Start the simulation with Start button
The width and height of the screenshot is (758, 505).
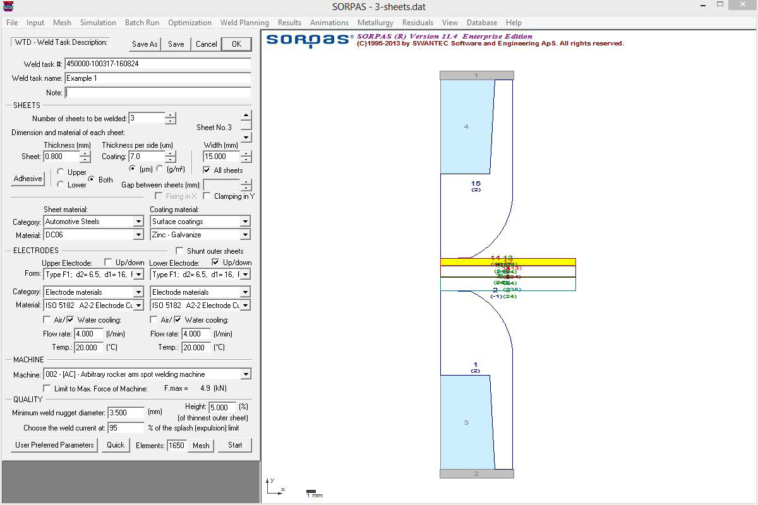click(235, 445)
